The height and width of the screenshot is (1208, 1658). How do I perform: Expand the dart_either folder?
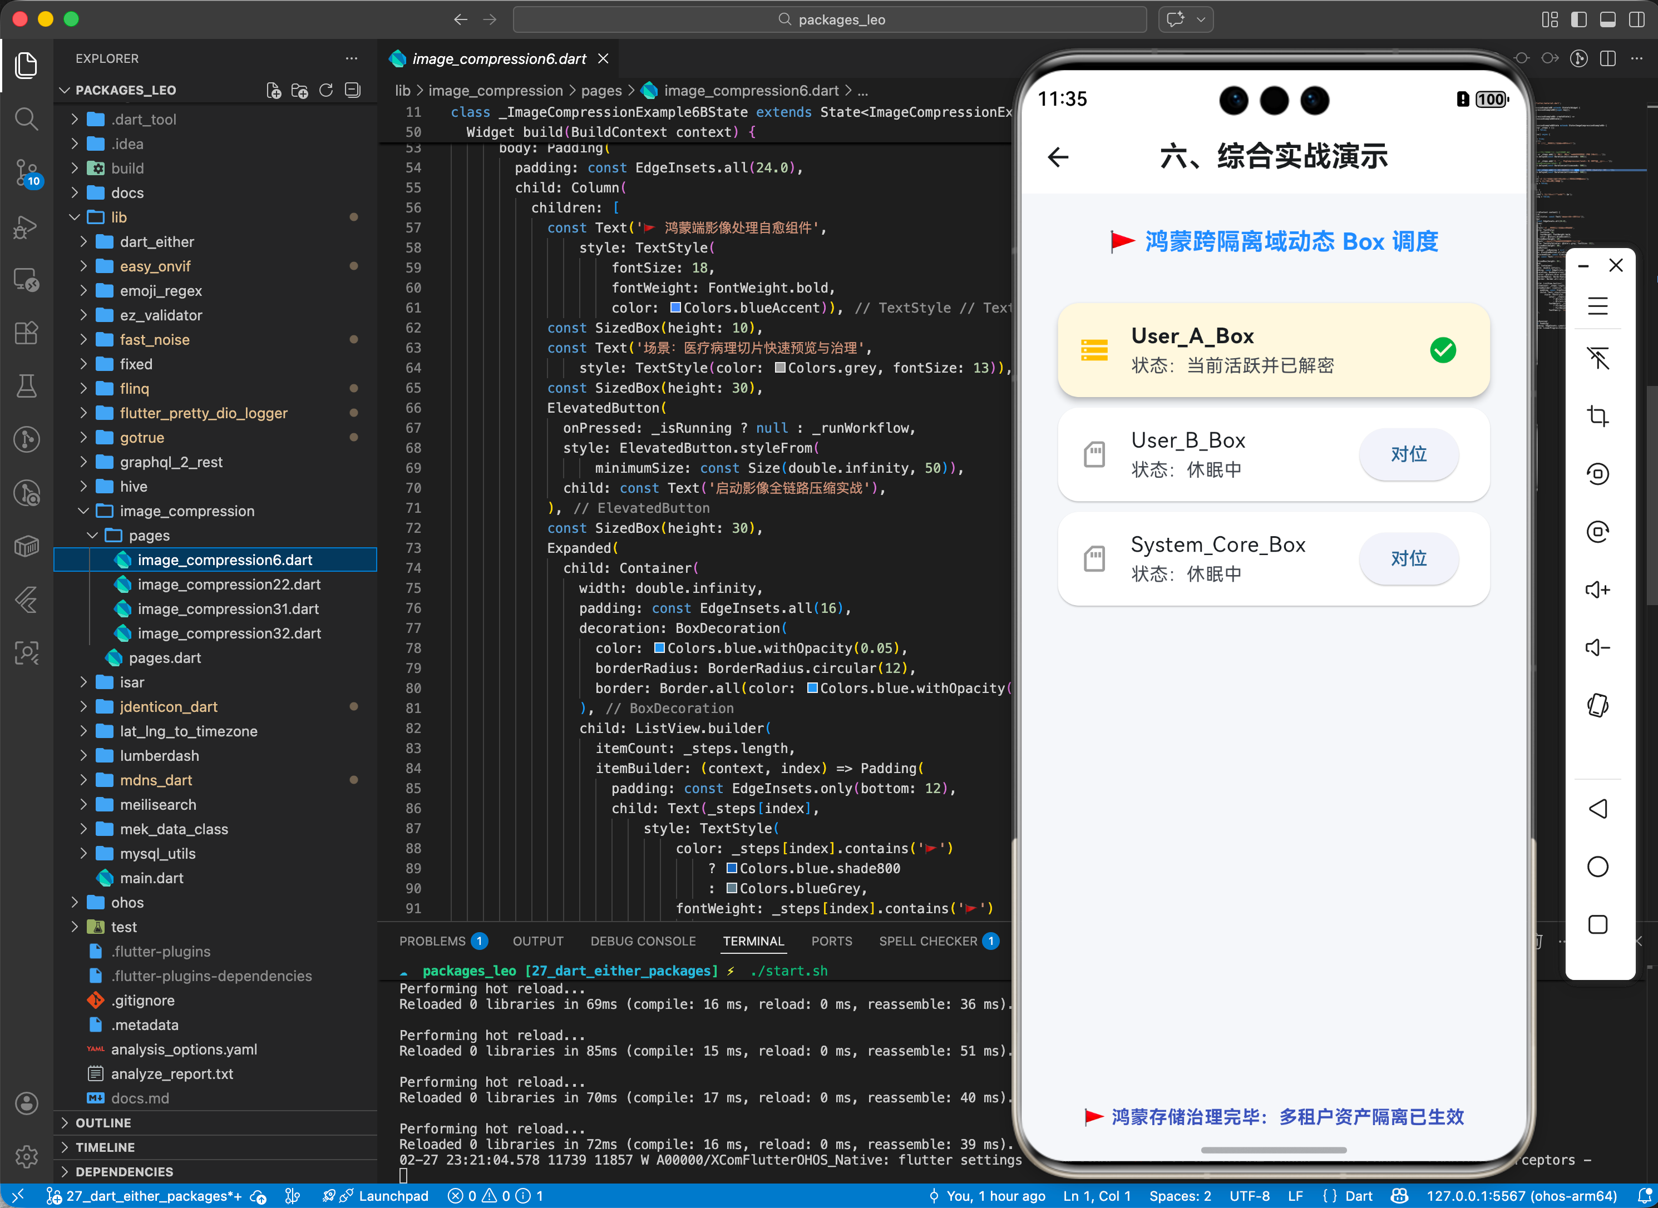click(x=156, y=241)
